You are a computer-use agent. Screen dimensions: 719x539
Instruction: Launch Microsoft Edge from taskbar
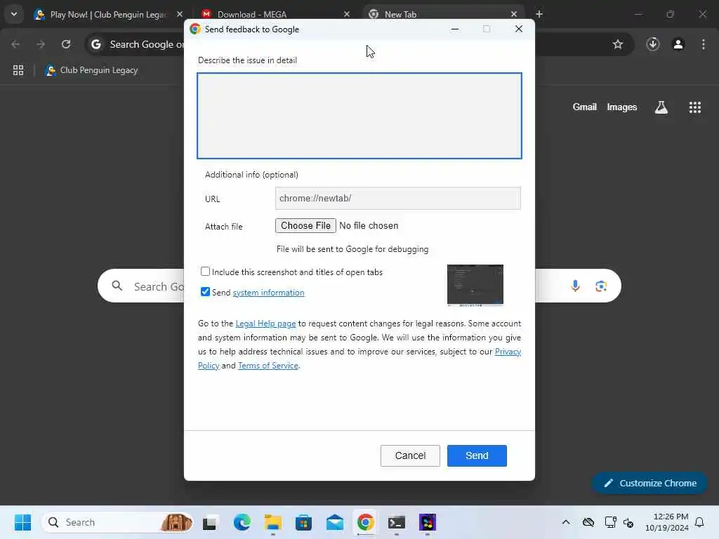(242, 522)
